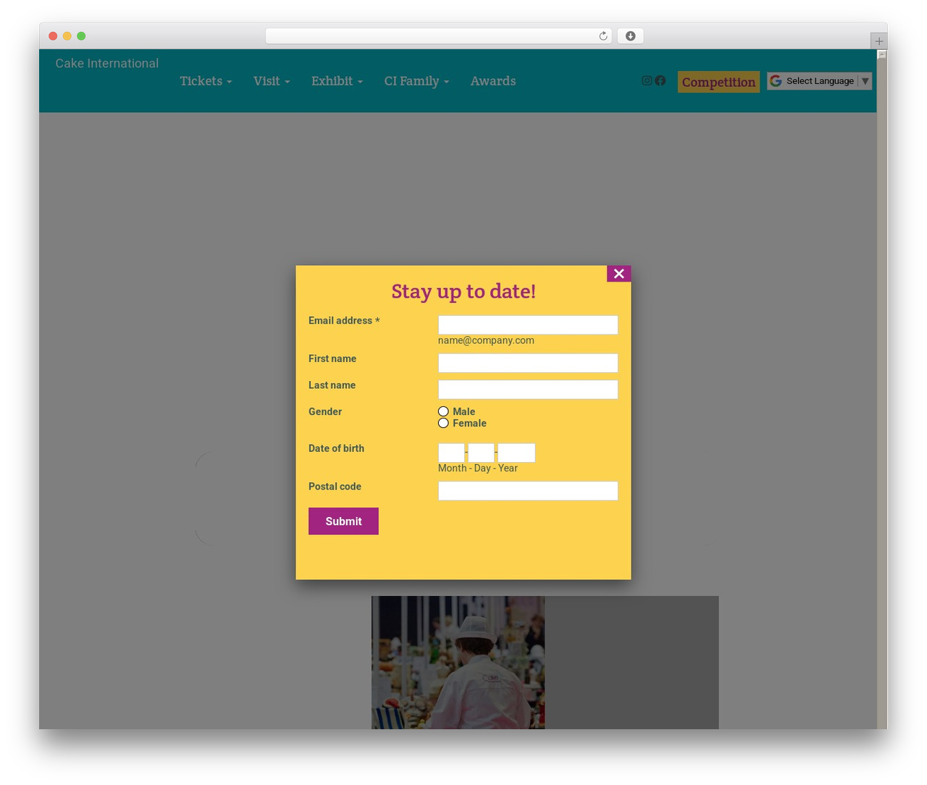Image resolution: width=927 pixels, height=785 pixels.
Task: Click the birth Month field
Action: (x=451, y=453)
